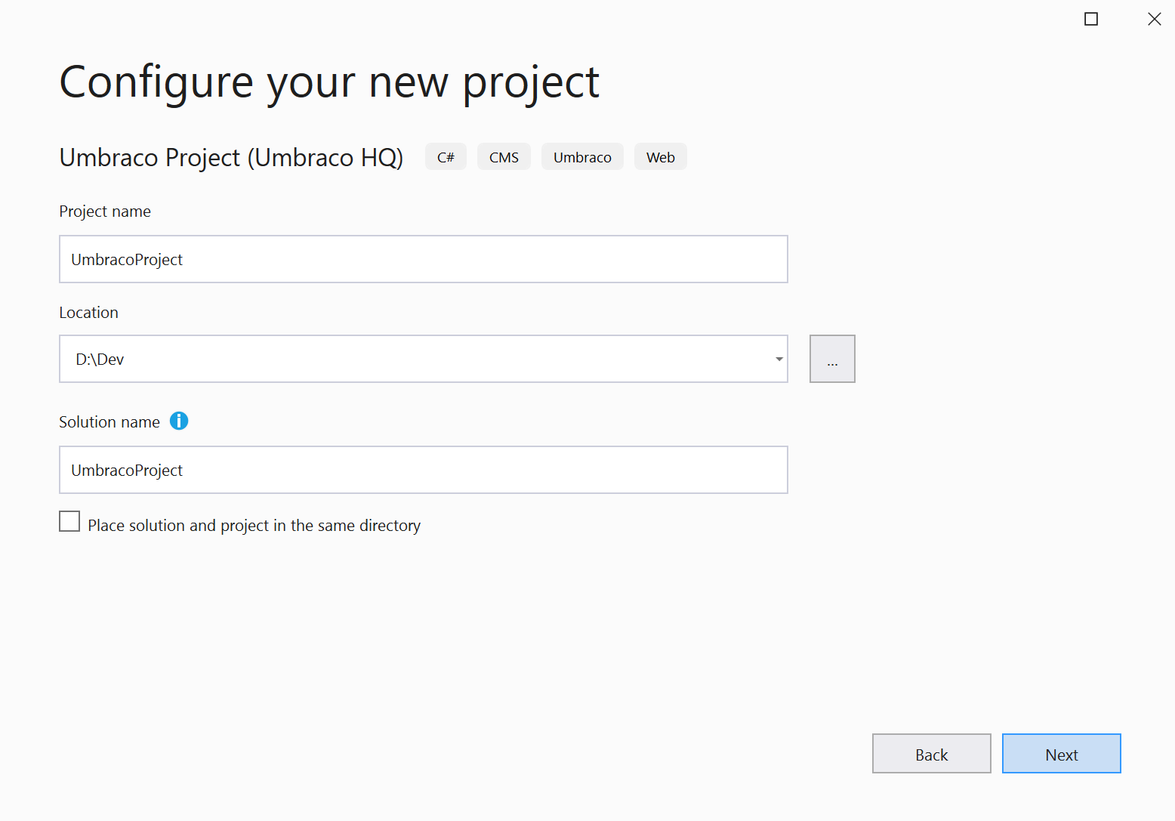Click the "Configure your new project" heading
This screenshot has height=821, width=1175.
(x=329, y=82)
